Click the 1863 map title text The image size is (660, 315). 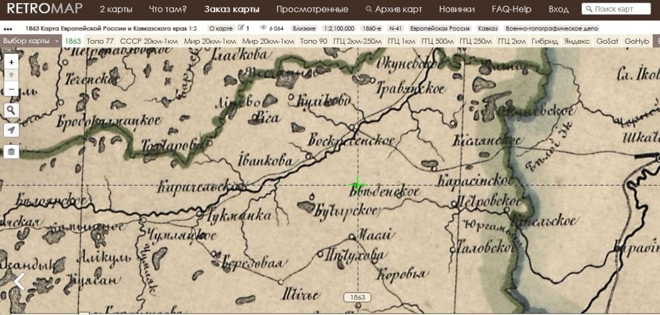pyautogui.click(x=111, y=28)
